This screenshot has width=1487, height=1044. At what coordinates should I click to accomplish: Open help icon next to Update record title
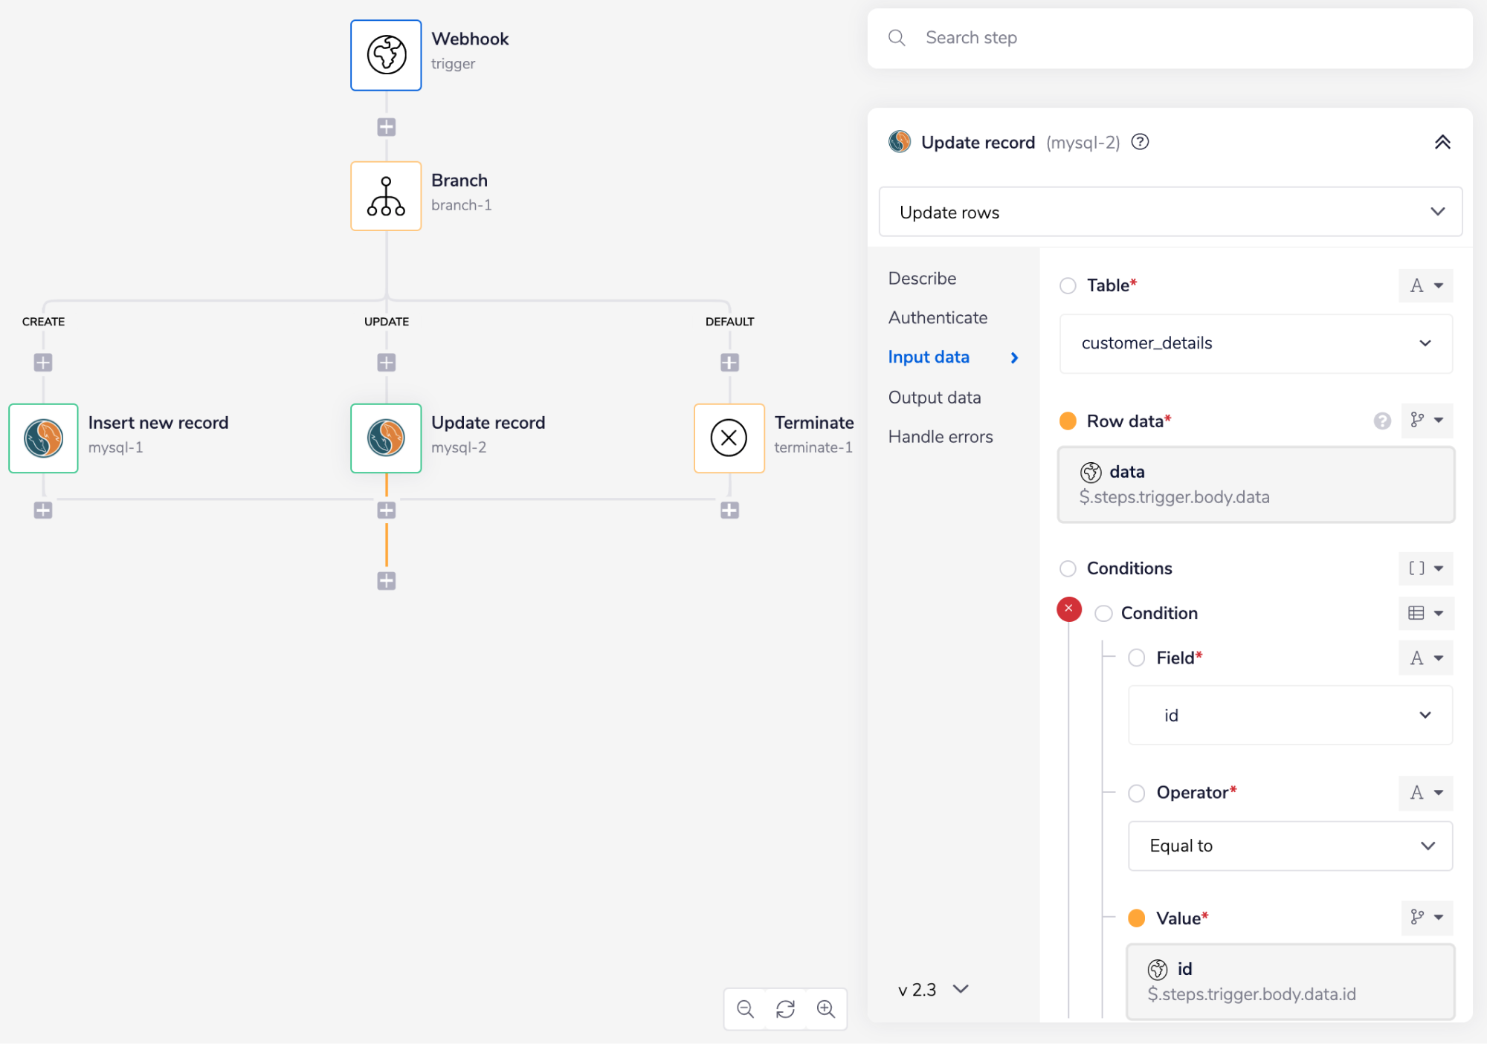pyautogui.click(x=1140, y=142)
